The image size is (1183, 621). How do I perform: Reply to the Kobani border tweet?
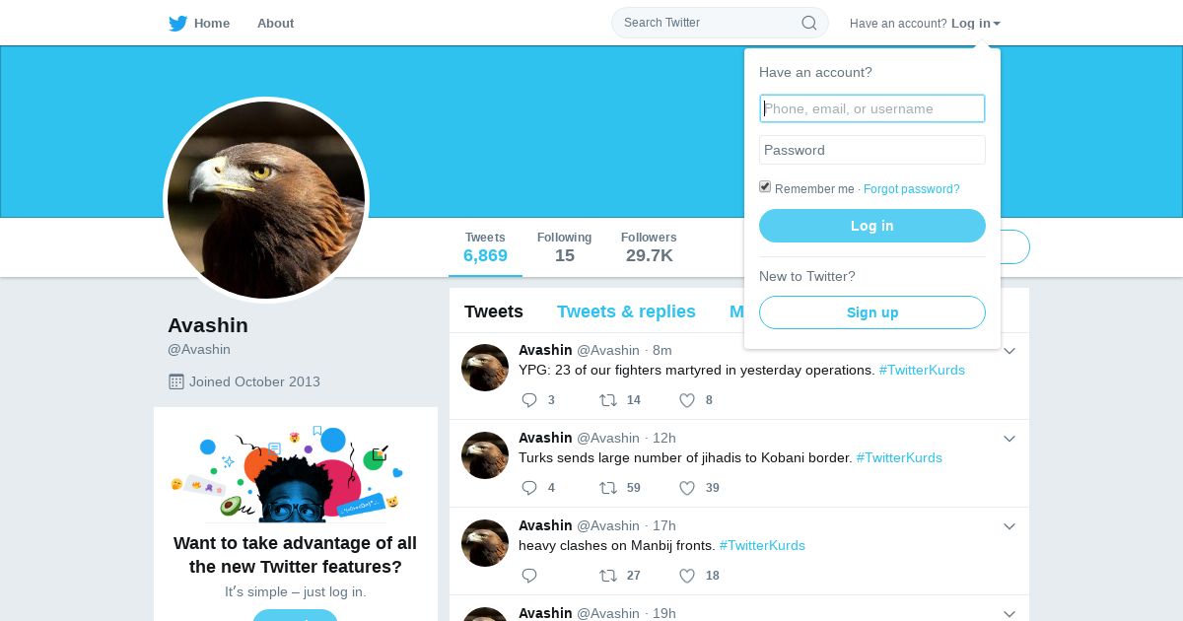(x=529, y=488)
